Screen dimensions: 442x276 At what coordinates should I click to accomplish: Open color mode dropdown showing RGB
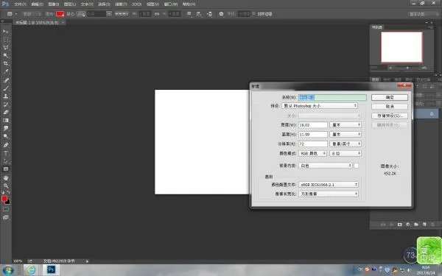click(x=312, y=154)
